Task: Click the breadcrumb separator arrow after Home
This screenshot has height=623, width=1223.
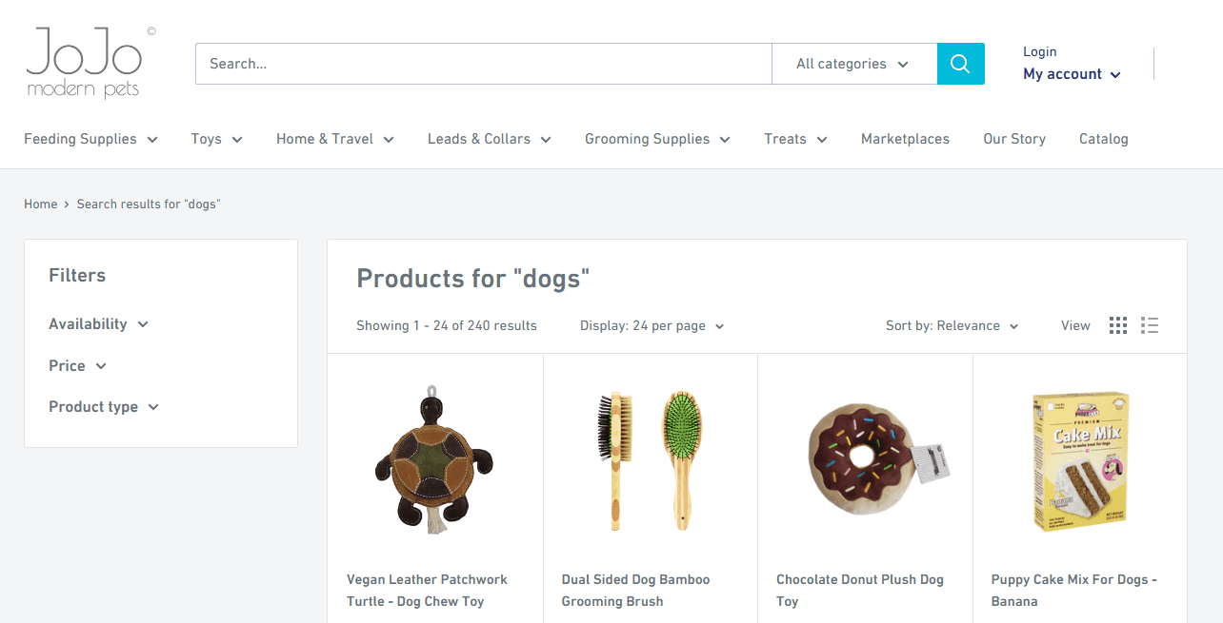Action: click(67, 204)
